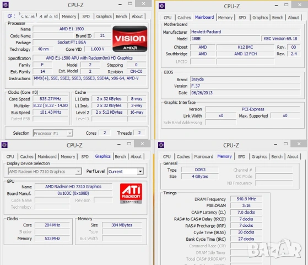Click the ATI Radeon Graphics logo
This screenshot has width=308, height=265.
tap(131, 193)
